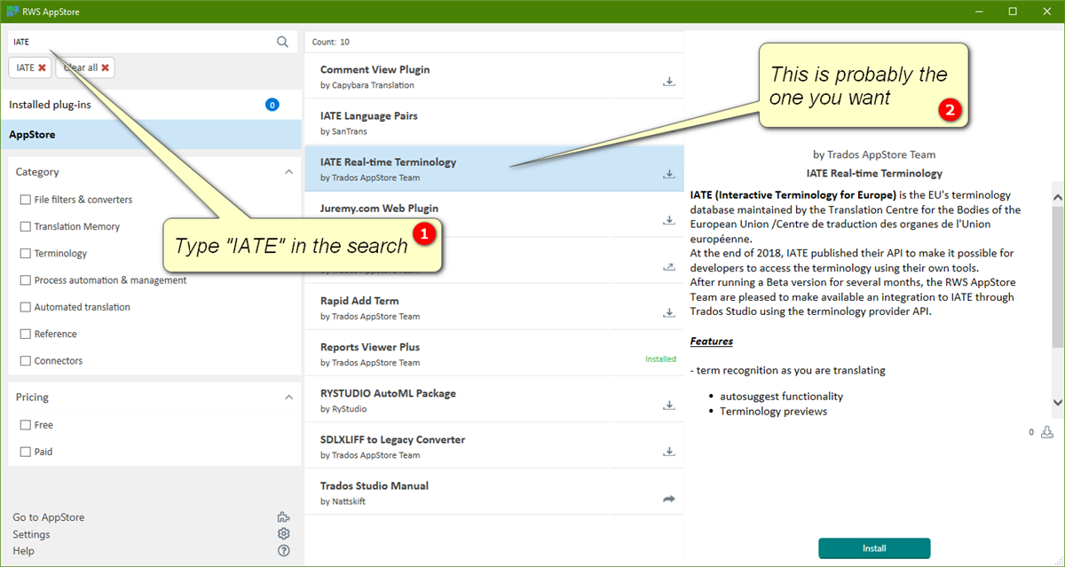The image size is (1065, 567).
Task: Click the Install button
Action: [874, 548]
